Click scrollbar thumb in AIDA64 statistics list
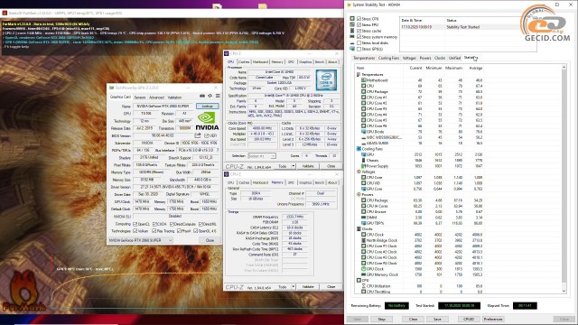This screenshot has height=325, width=578. 564,177
